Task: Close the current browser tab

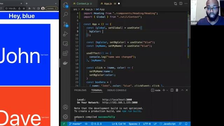Action: click(21, 3)
